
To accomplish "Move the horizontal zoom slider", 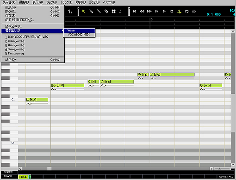I will [219, 169].
